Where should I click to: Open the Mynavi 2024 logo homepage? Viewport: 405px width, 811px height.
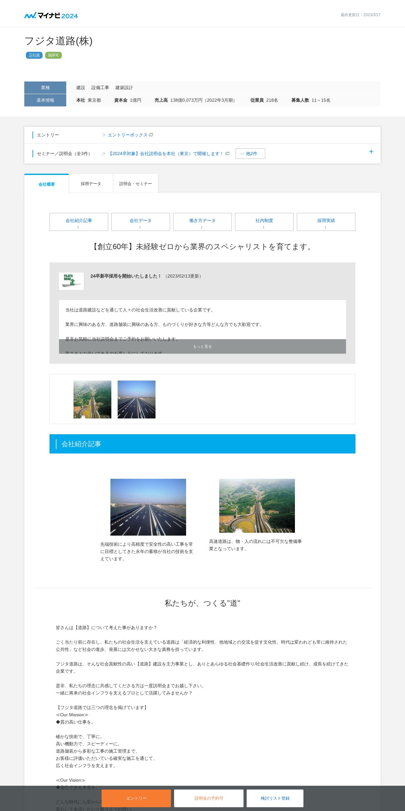tap(51, 15)
